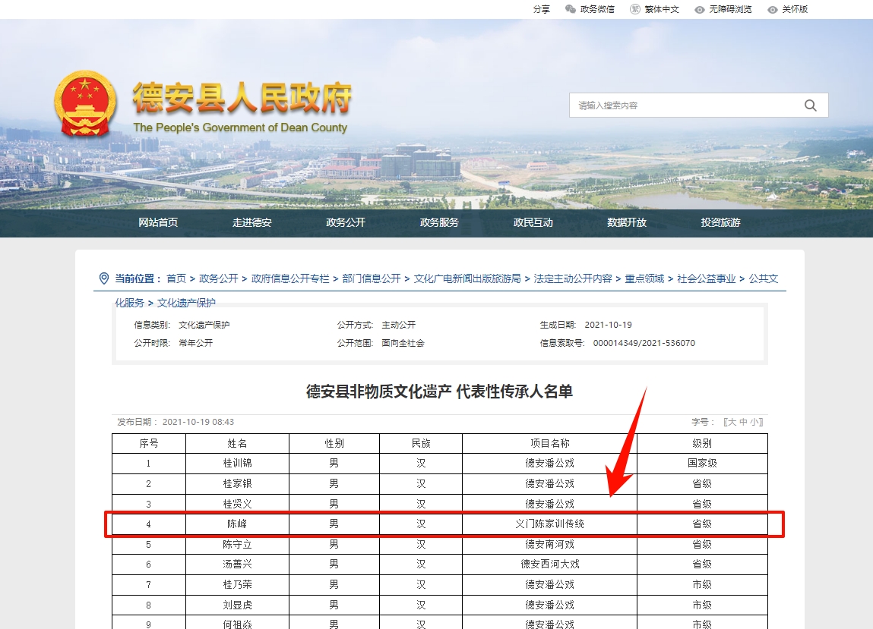Set font size to large (大)
The height and width of the screenshot is (629, 873).
pyautogui.click(x=732, y=422)
